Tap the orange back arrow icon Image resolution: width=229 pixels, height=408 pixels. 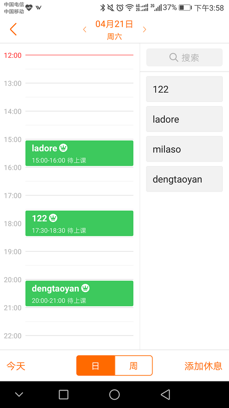point(13,29)
